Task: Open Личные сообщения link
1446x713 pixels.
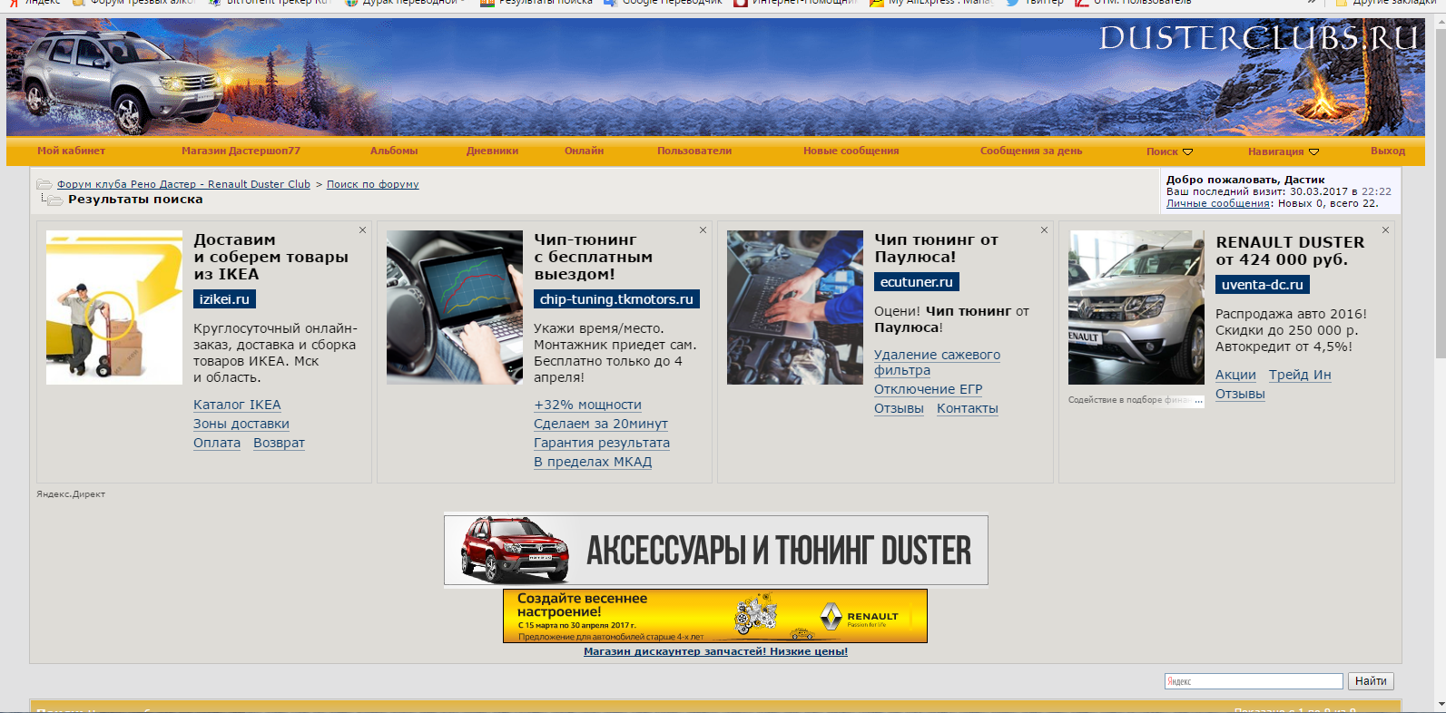Action: click(x=1218, y=203)
